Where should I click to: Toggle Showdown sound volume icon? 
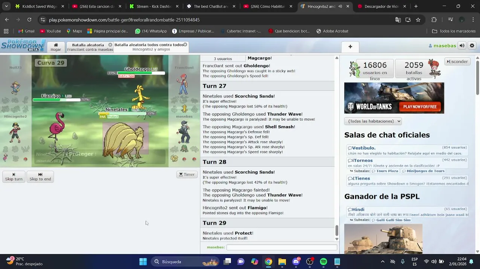pos(462,46)
